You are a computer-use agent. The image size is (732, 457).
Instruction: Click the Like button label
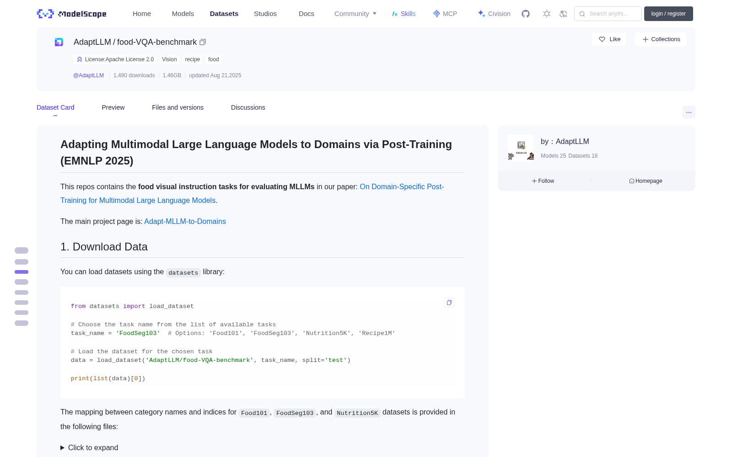(x=615, y=39)
